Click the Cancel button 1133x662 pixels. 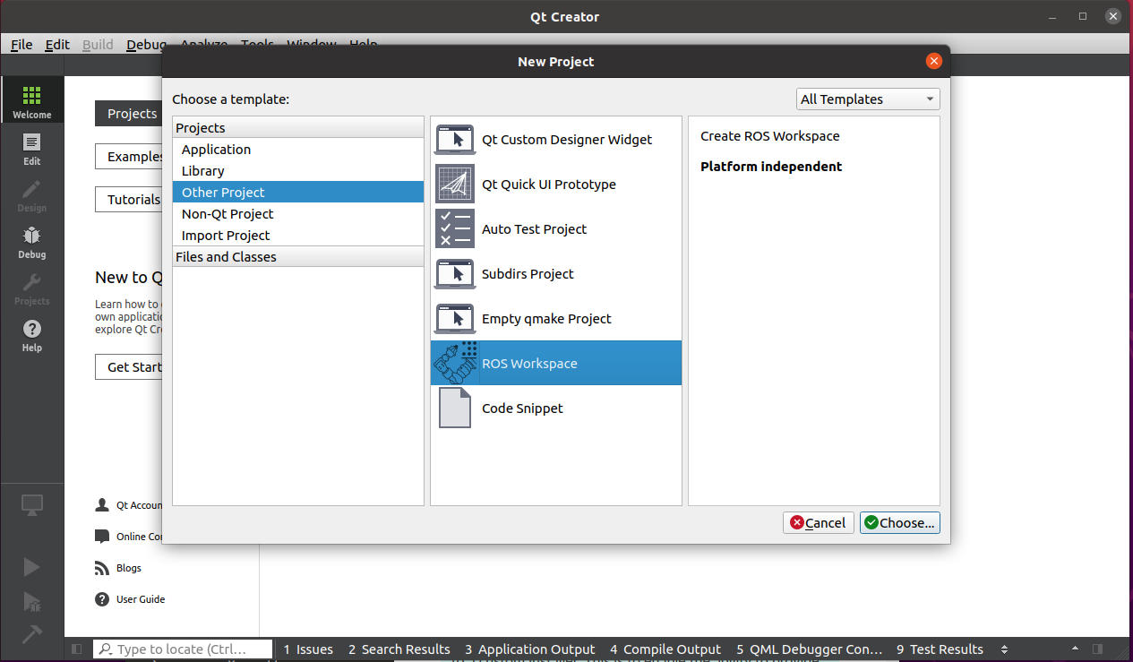(x=817, y=523)
